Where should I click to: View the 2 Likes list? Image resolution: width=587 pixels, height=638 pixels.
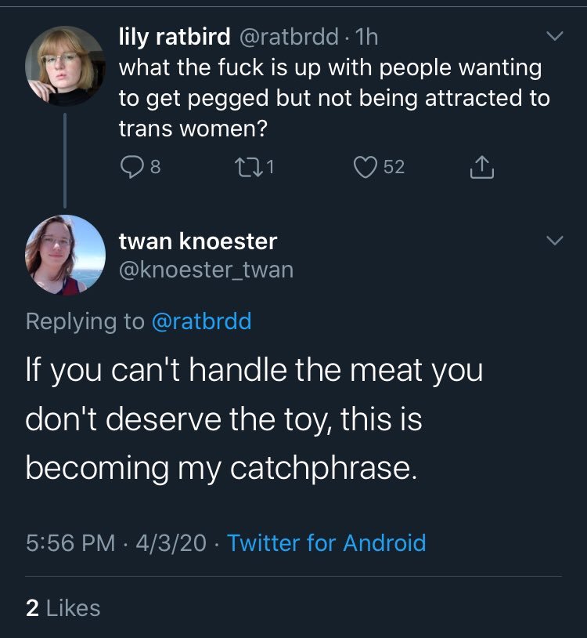[63, 608]
